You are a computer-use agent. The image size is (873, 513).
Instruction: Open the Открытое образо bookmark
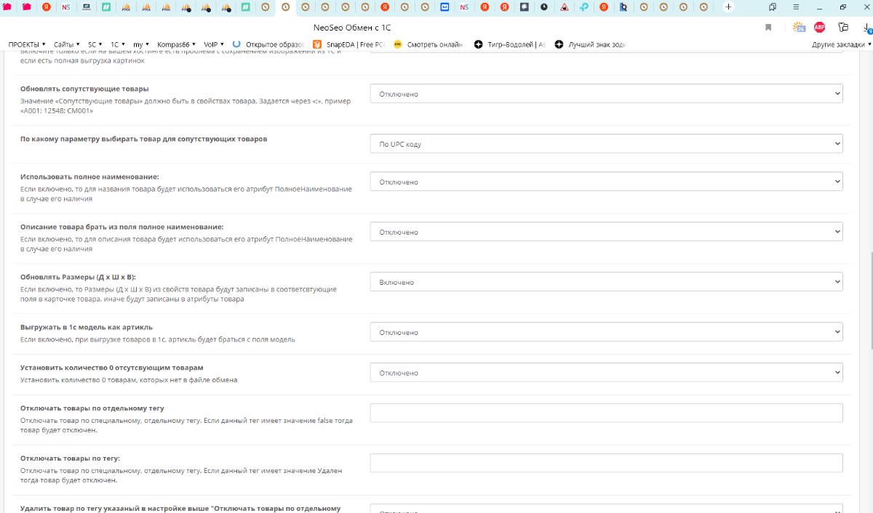(268, 44)
